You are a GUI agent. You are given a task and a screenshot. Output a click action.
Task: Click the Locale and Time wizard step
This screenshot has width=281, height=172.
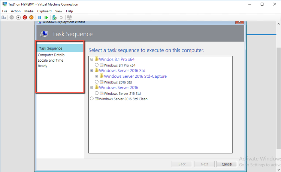[x=51, y=60]
